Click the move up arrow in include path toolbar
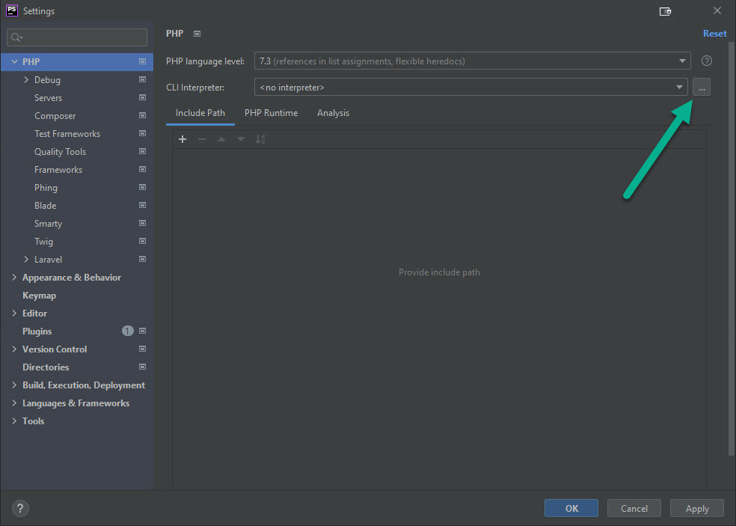Viewport: 736px width, 526px height. tap(221, 139)
